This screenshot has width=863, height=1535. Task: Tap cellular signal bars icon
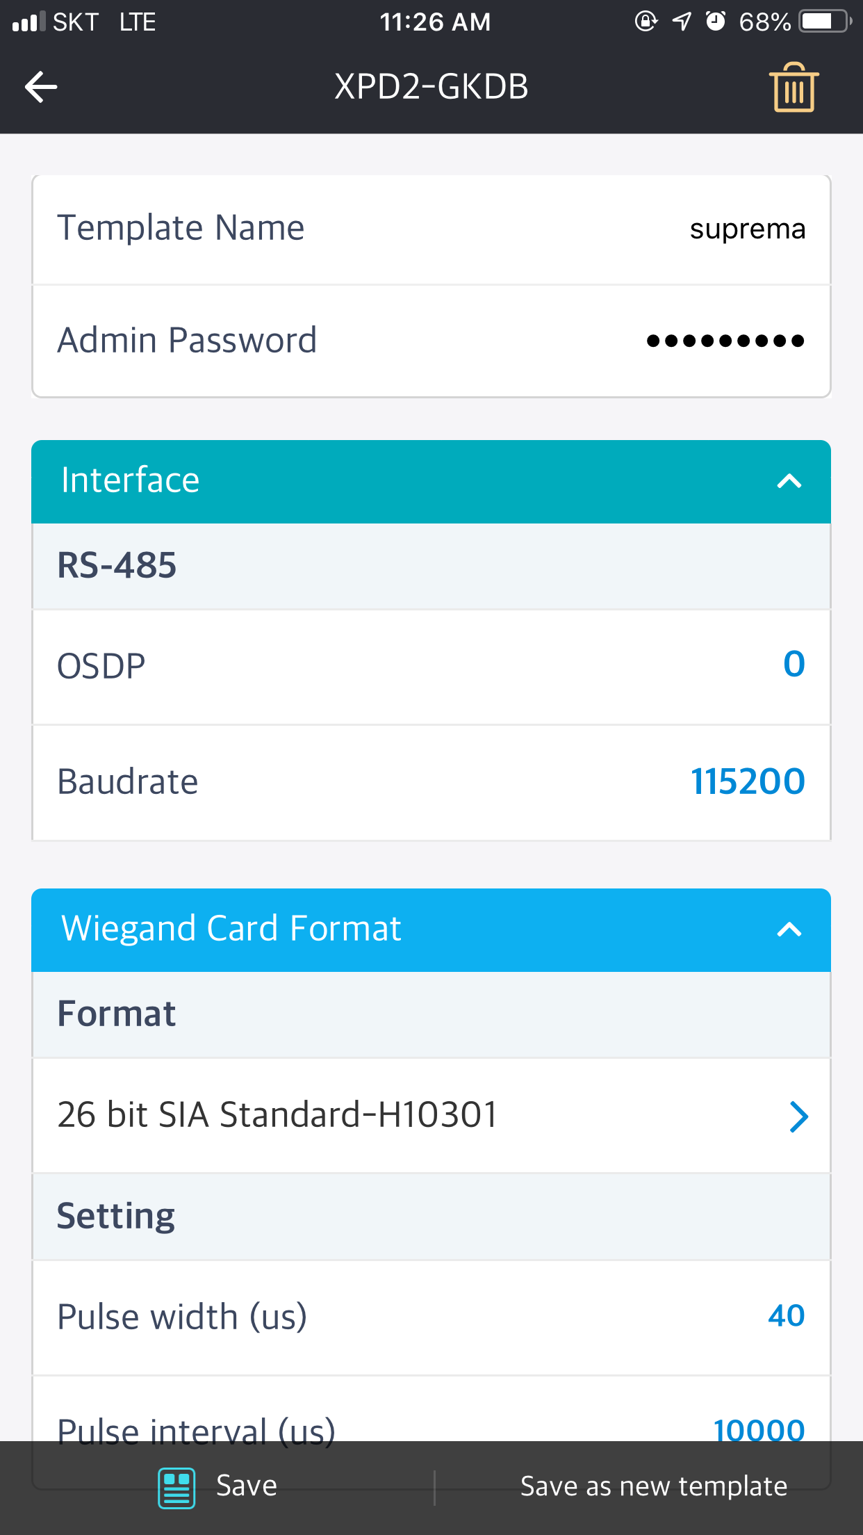coord(28,22)
